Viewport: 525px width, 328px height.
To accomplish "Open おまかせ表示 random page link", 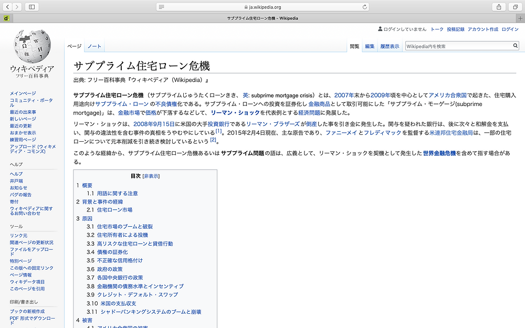I will click(x=23, y=133).
